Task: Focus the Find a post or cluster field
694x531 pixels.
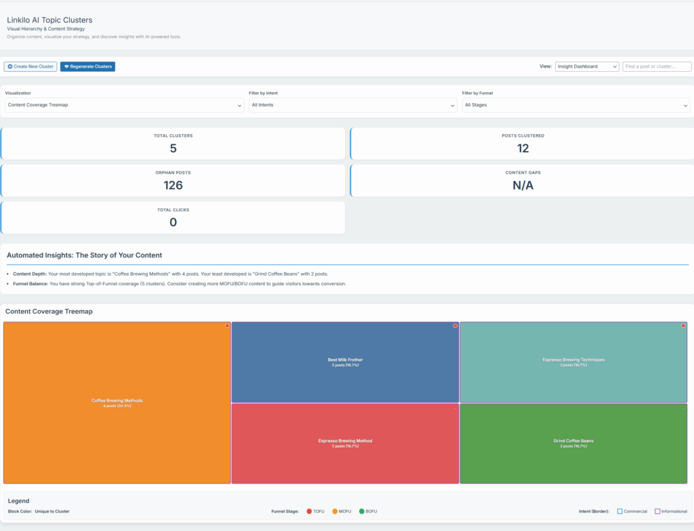Action: pos(657,66)
